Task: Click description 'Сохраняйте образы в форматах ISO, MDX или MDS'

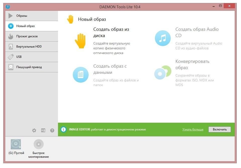Action: click(x=195, y=80)
